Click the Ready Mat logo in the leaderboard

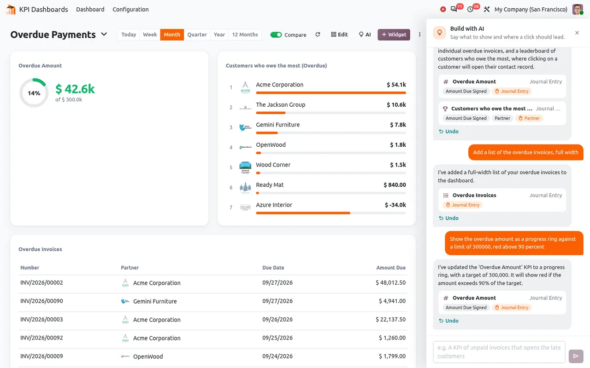[245, 188]
